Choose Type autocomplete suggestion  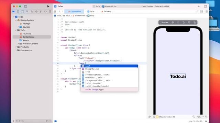[x=109, y=72]
